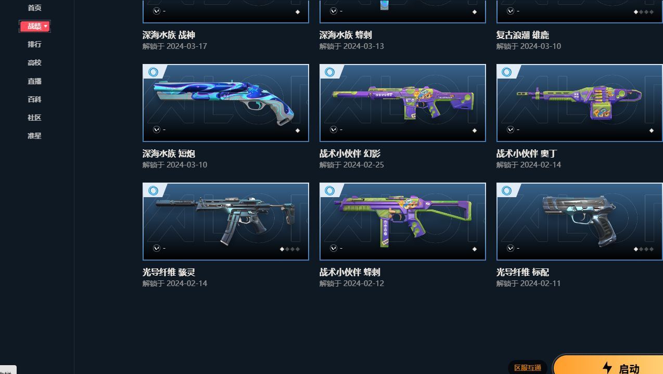Go to 排行 in the sidebar

coord(34,44)
